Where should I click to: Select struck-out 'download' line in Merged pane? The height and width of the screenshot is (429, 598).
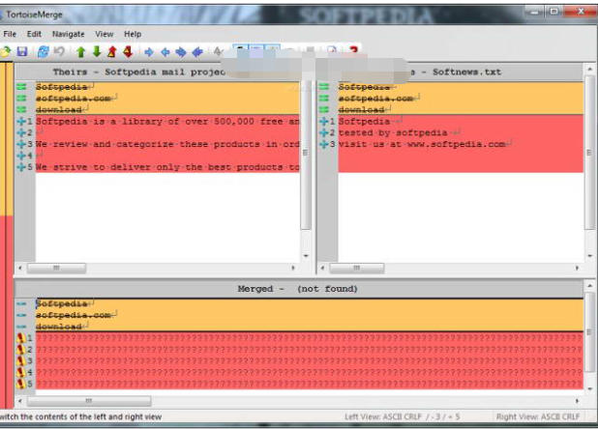pos(310,327)
